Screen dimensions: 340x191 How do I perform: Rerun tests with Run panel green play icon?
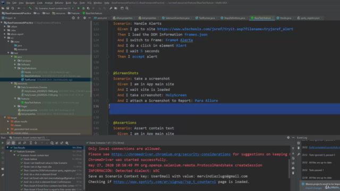click(x=3, y=143)
